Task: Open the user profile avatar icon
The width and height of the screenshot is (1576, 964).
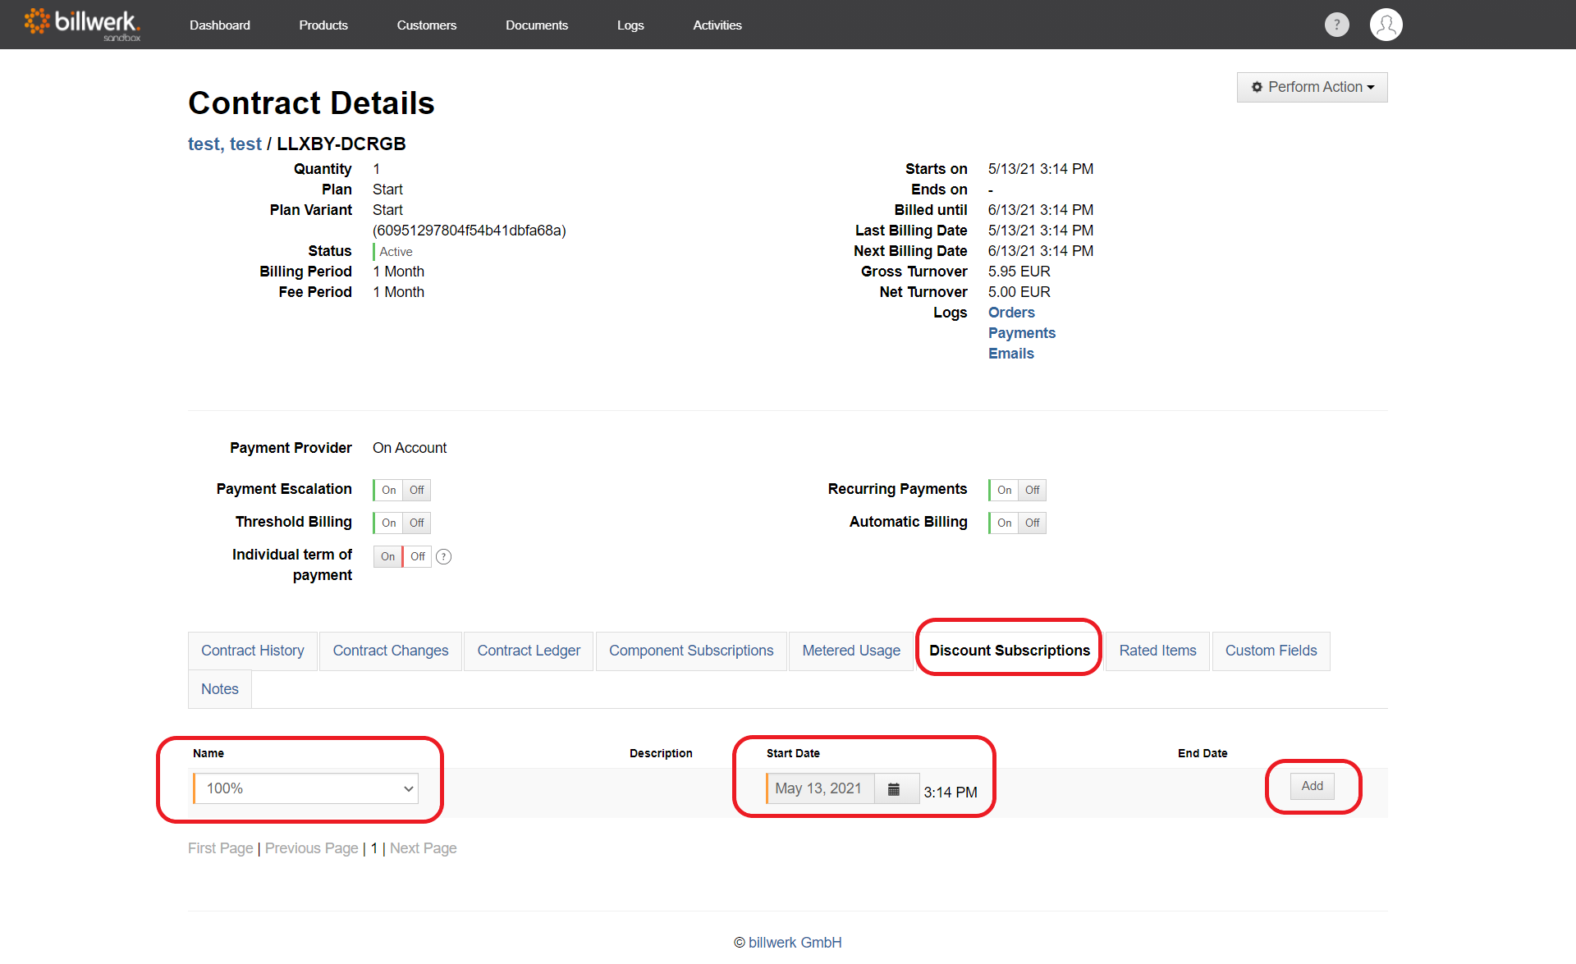Action: 1386,25
